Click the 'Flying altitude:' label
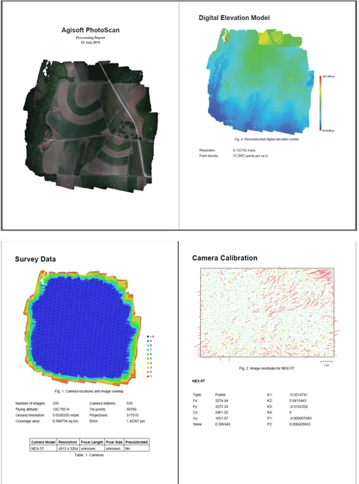This screenshot has height=484, width=359. coord(27,409)
